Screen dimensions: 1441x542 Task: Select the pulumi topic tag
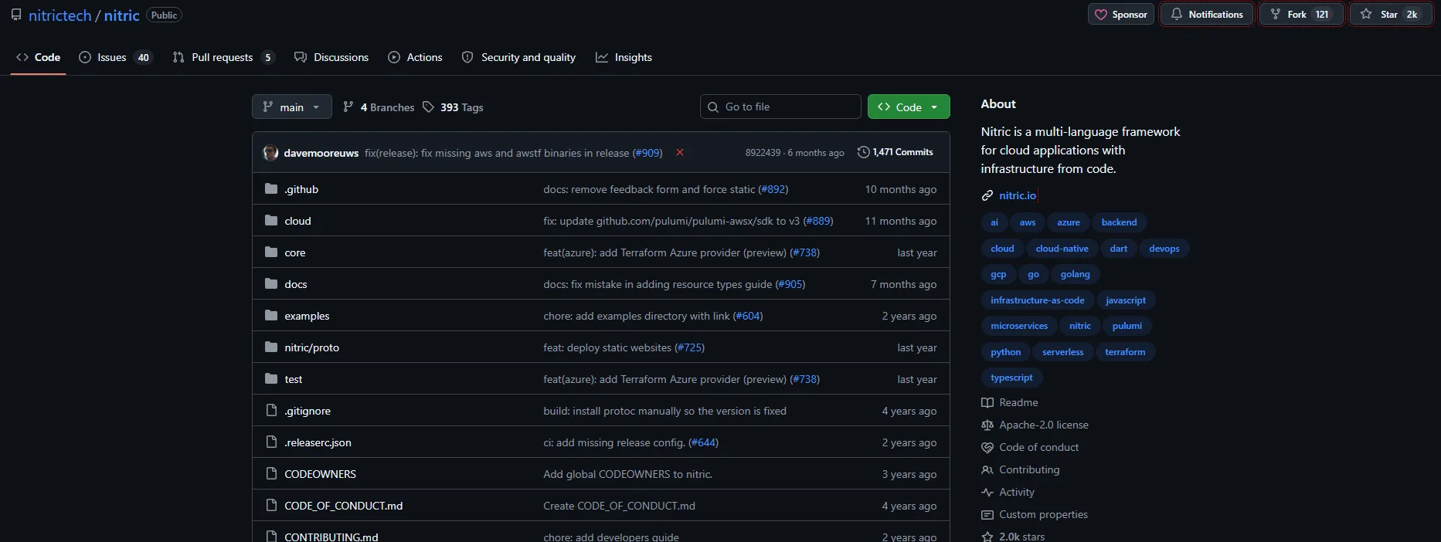pos(1127,326)
